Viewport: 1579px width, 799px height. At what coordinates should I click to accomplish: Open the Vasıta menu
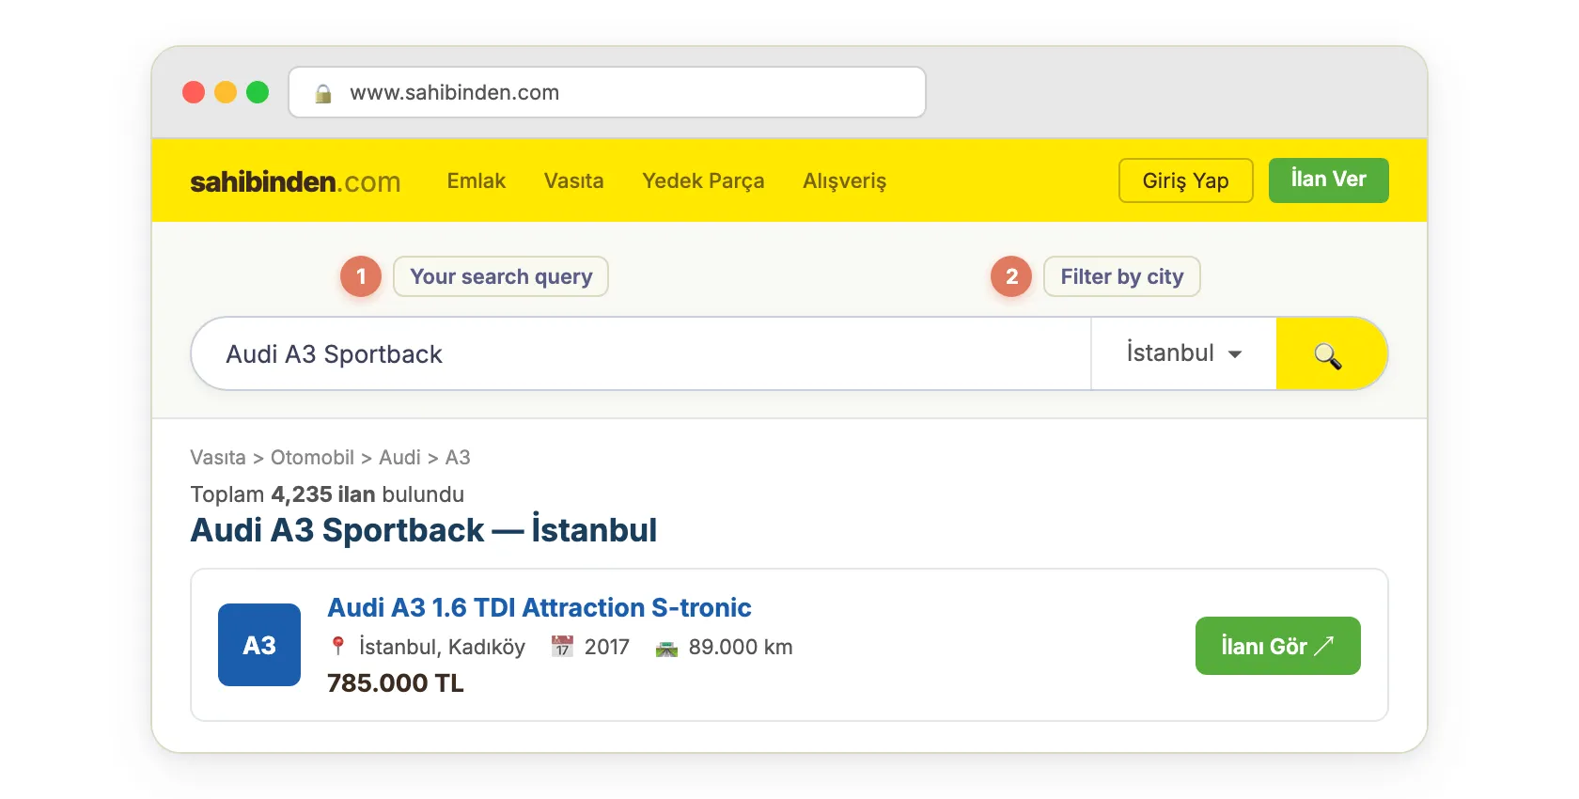pyautogui.click(x=574, y=180)
